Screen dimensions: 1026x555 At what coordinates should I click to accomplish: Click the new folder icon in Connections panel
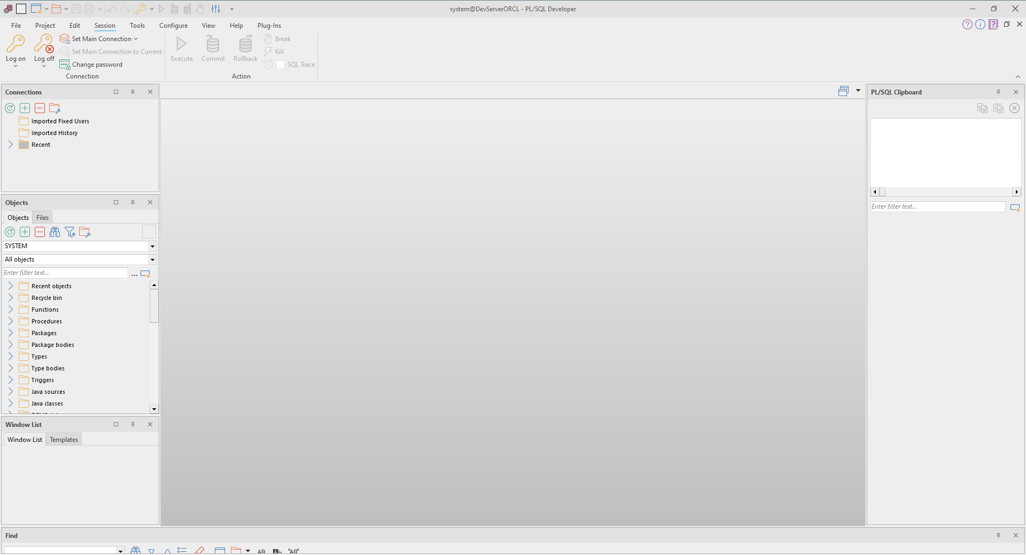pyautogui.click(x=55, y=108)
